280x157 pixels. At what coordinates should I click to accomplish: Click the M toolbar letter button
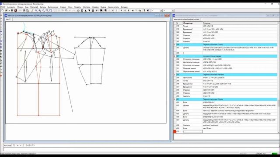pos(132,10)
